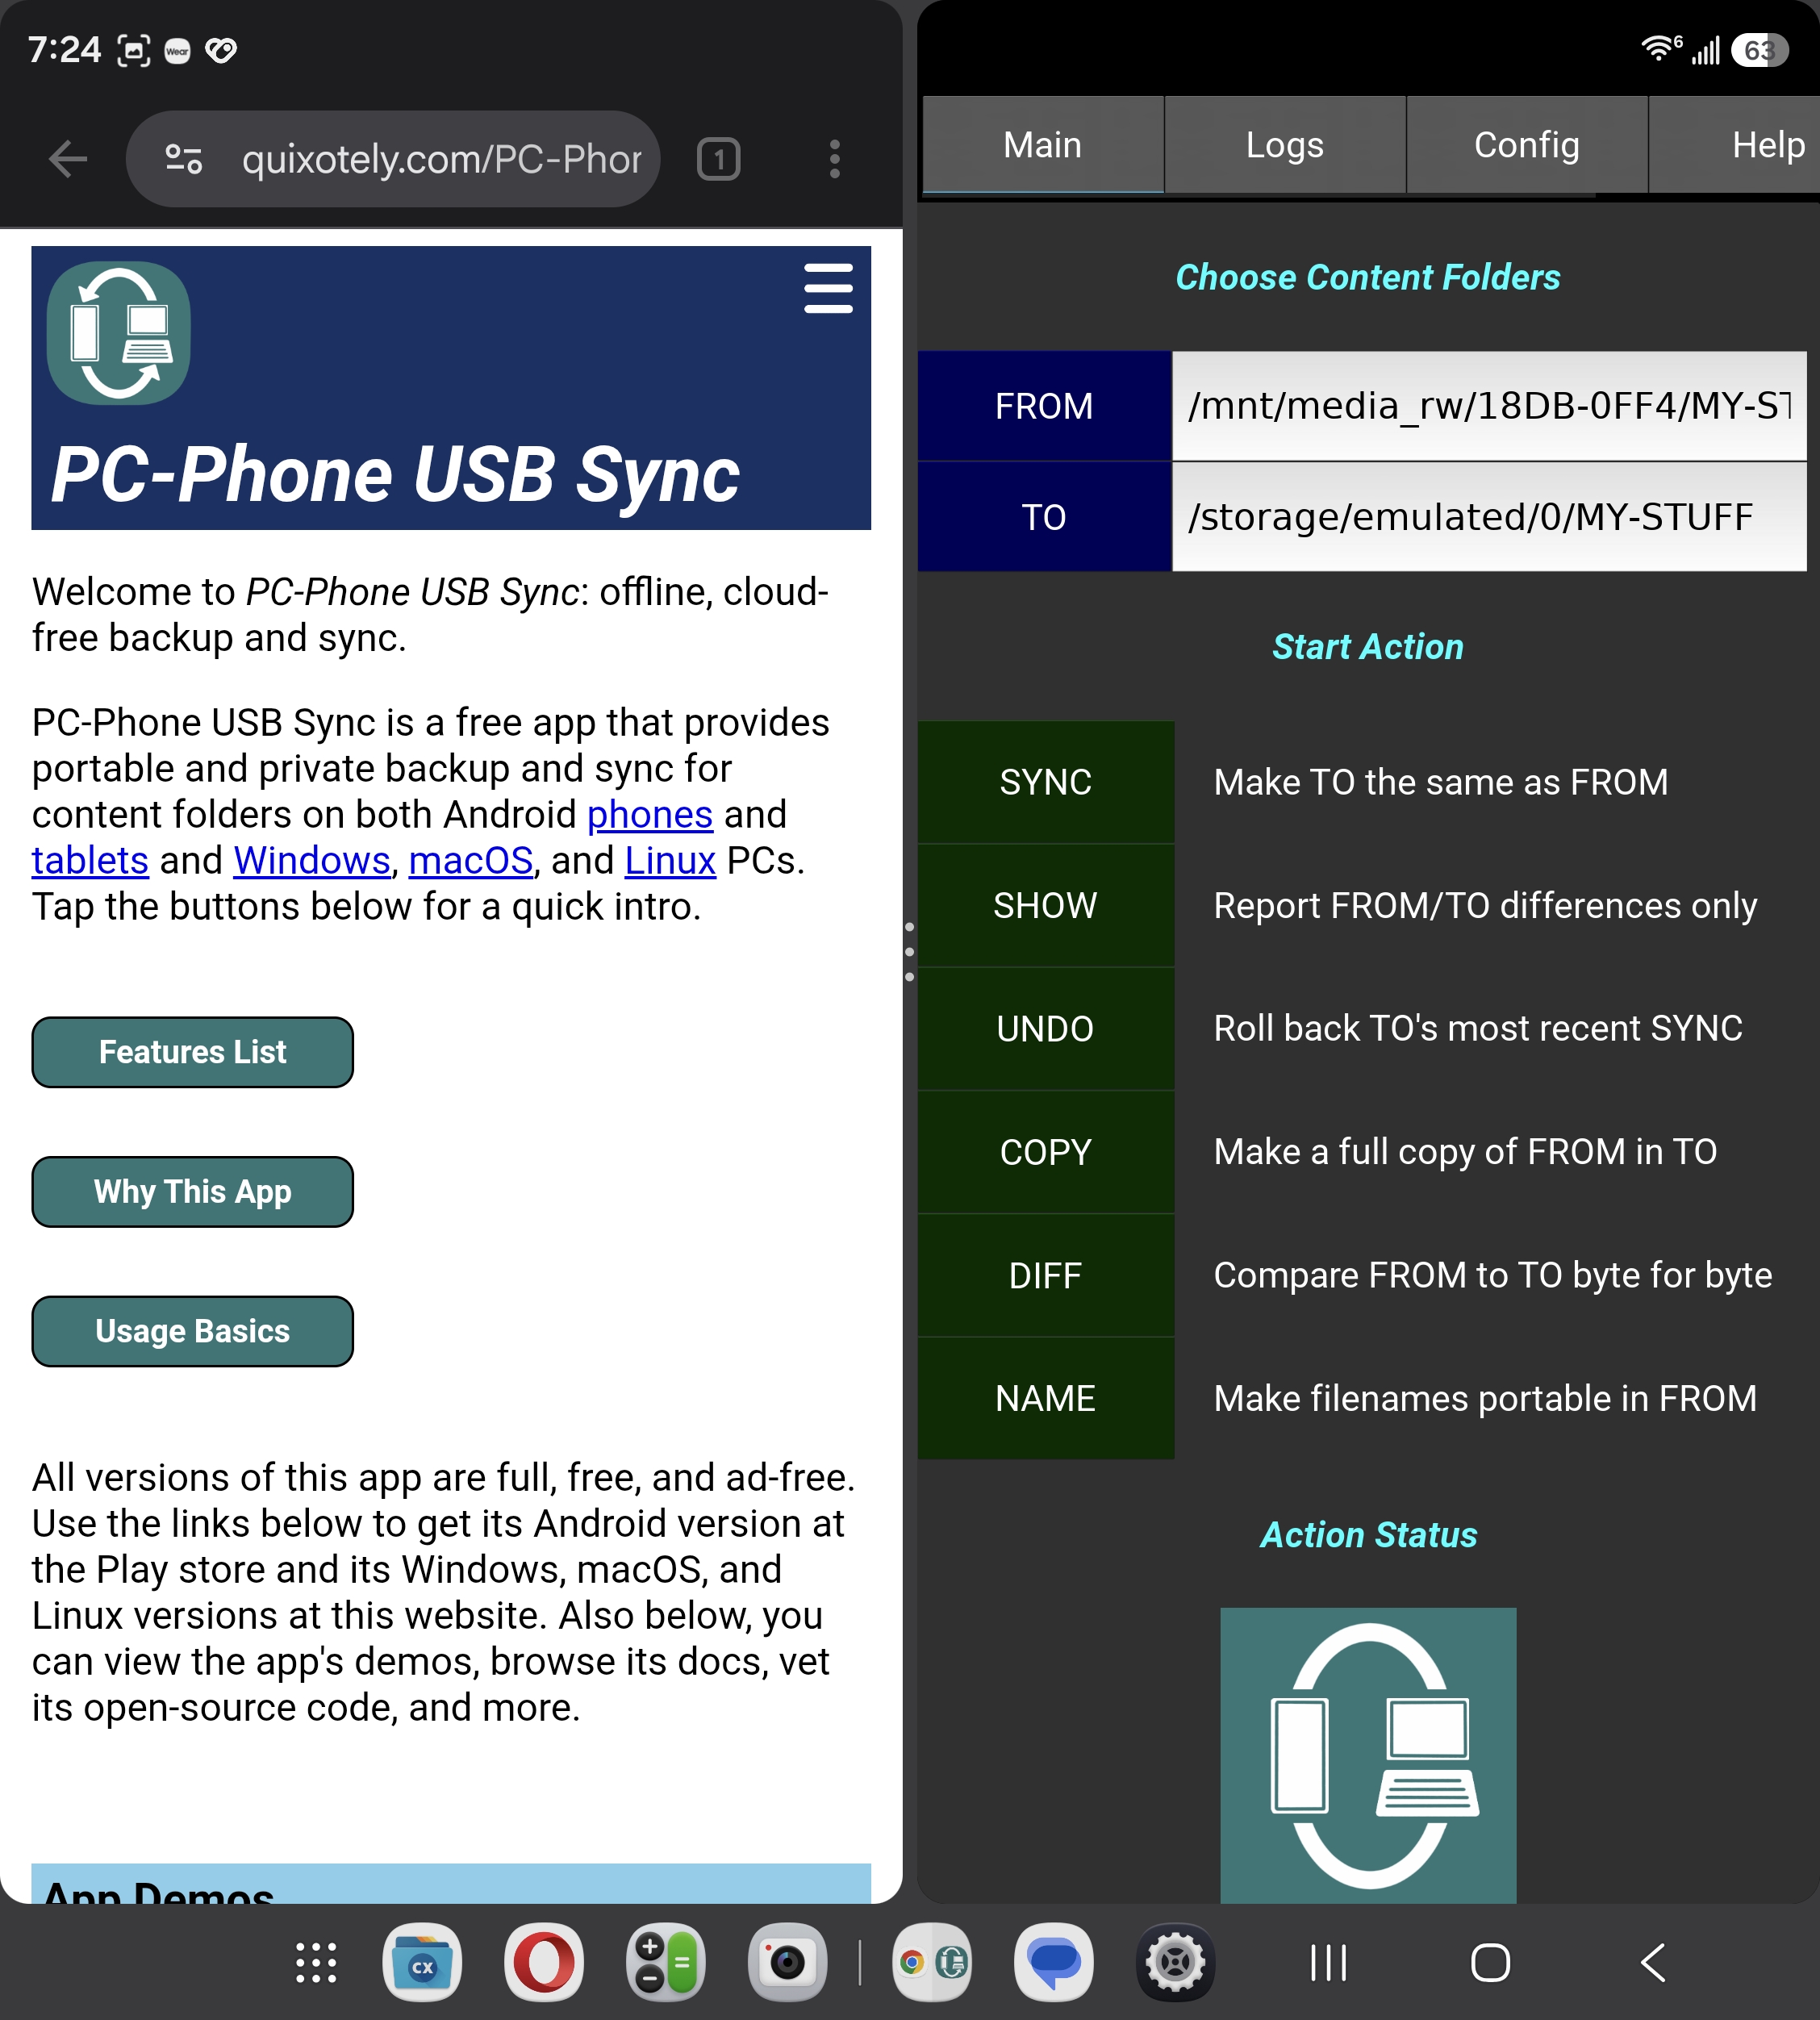Tap the TO folder chooser button
This screenshot has height=2020, width=1820.
[x=1044, y=517]
